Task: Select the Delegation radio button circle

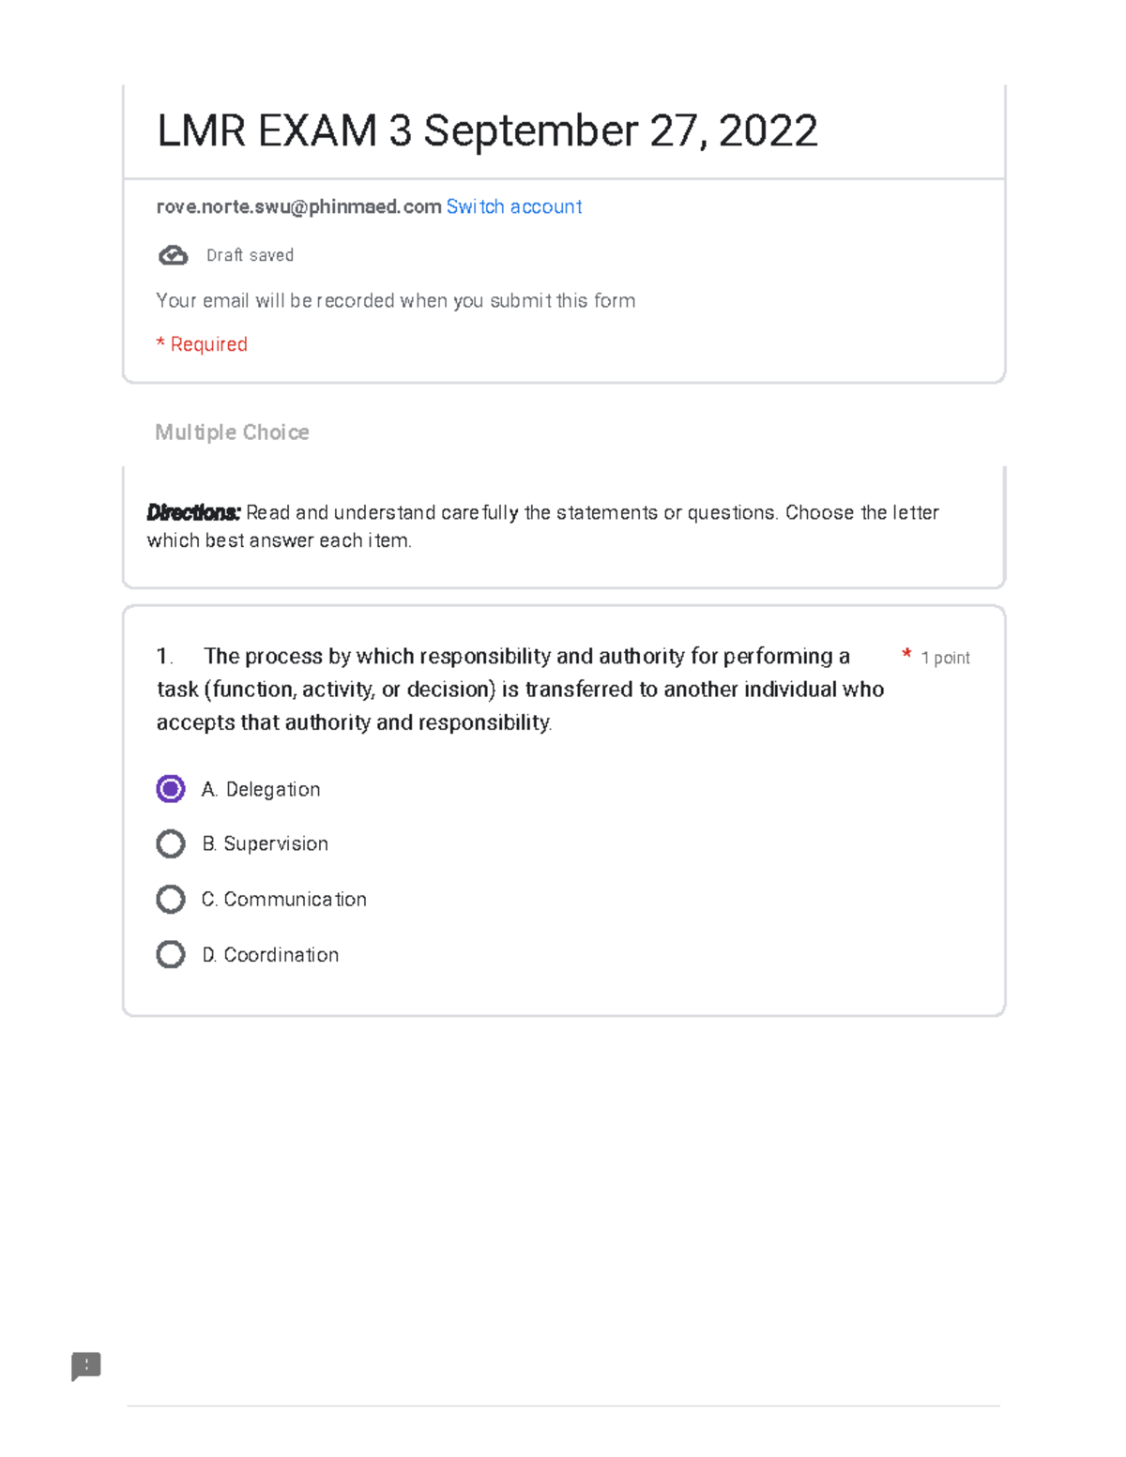Action: 171,789
